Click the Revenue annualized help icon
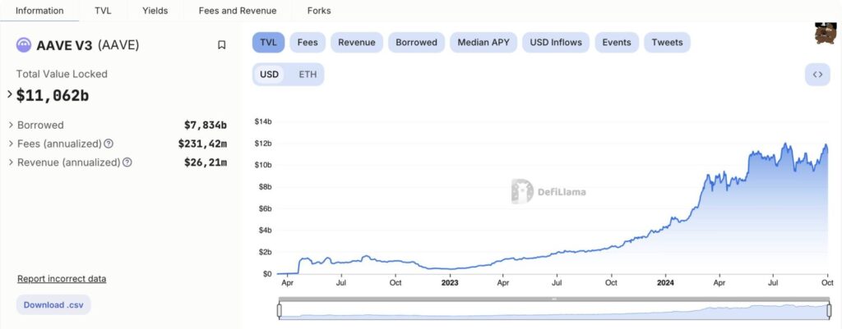The image size is (842, 329). [x=127, y=162]
